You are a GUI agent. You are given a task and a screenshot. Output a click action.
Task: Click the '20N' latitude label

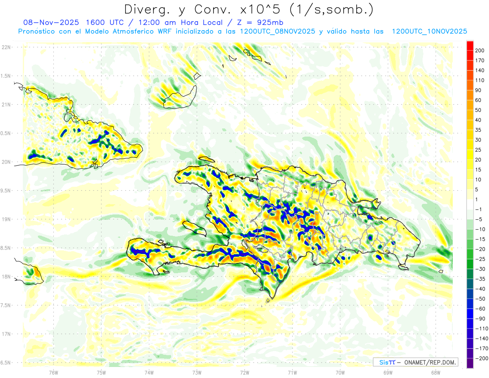click(x=6, y=162)
